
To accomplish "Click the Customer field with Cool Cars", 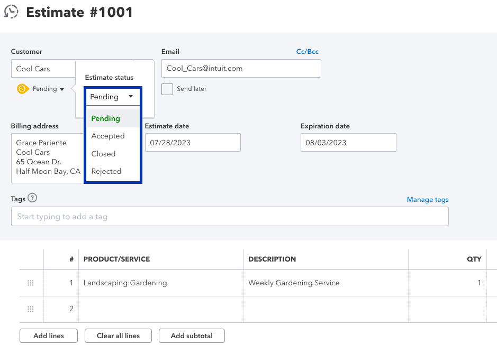I will coord(43,69).
